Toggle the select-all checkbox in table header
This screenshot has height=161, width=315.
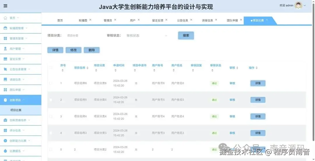click(x=51, y=68)
